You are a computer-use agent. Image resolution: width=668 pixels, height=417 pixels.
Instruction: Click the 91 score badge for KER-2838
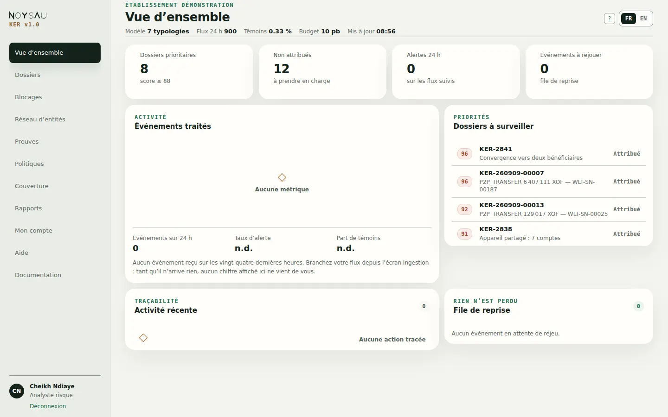pyautogui.click(x=464, y=234)
